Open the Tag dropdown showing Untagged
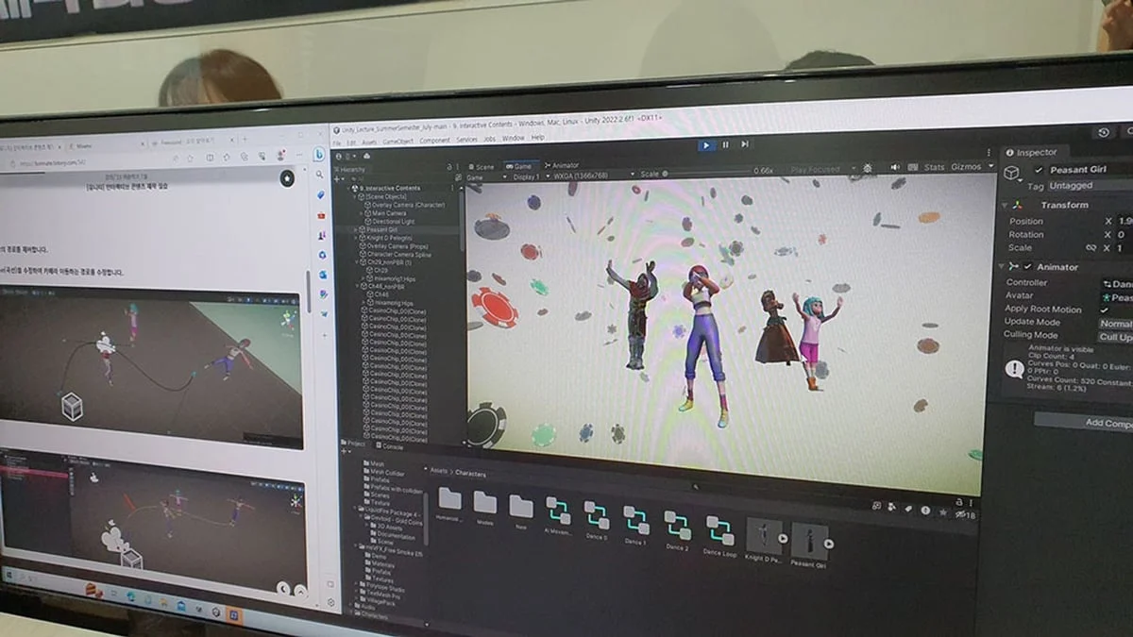The height and width of the screenshot is (637, 1133). pyautogui.click(x=1091, y=186)
